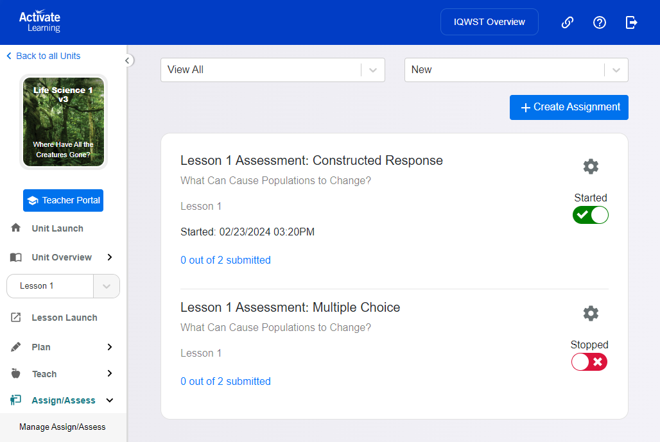
Task: Click the Life Science 1 unit thumbnail
Action: click(x=63, y=122)
